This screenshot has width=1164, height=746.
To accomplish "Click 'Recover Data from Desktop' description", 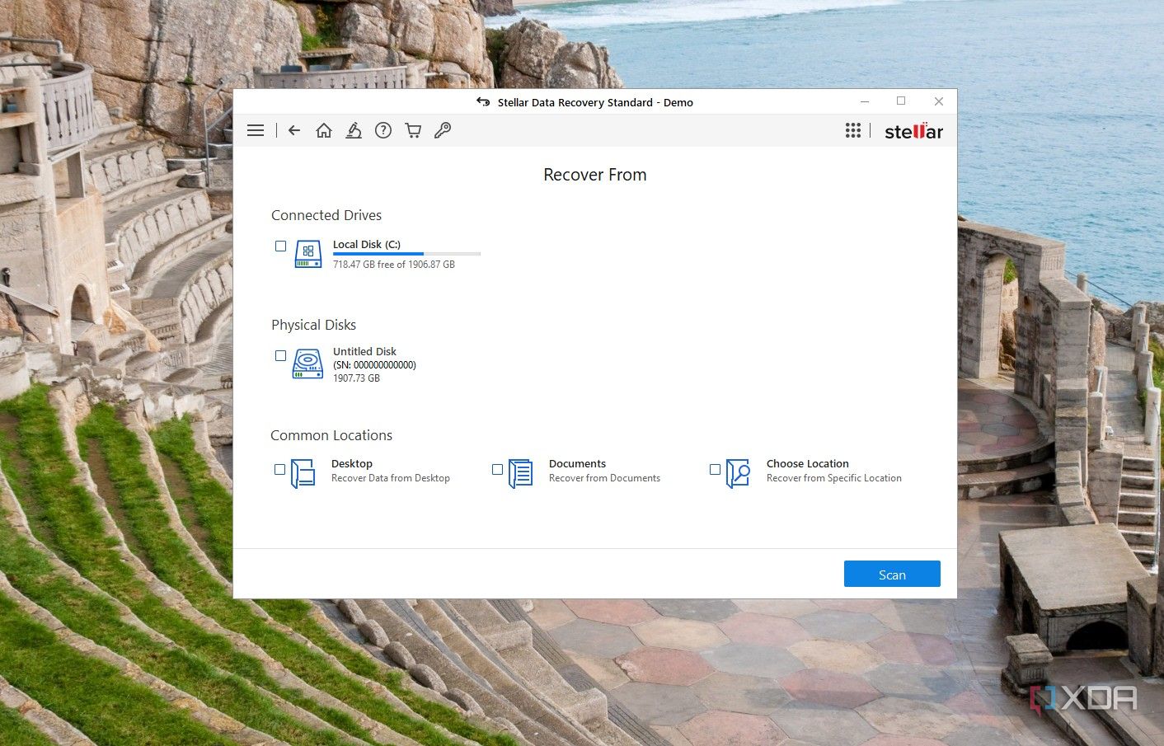I will [391, 478].
